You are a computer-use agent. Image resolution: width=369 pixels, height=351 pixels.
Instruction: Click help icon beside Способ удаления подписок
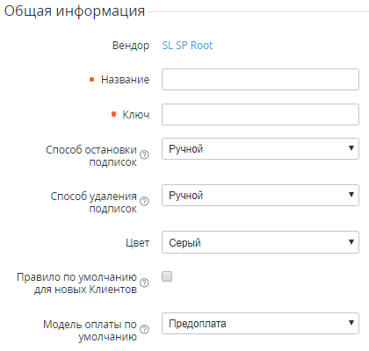click(144, 201)
